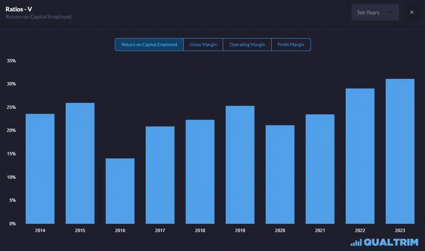The image size is (425, 251).
Task: Click the 2018 year label below its bar
Action: [x=200, y=230]
